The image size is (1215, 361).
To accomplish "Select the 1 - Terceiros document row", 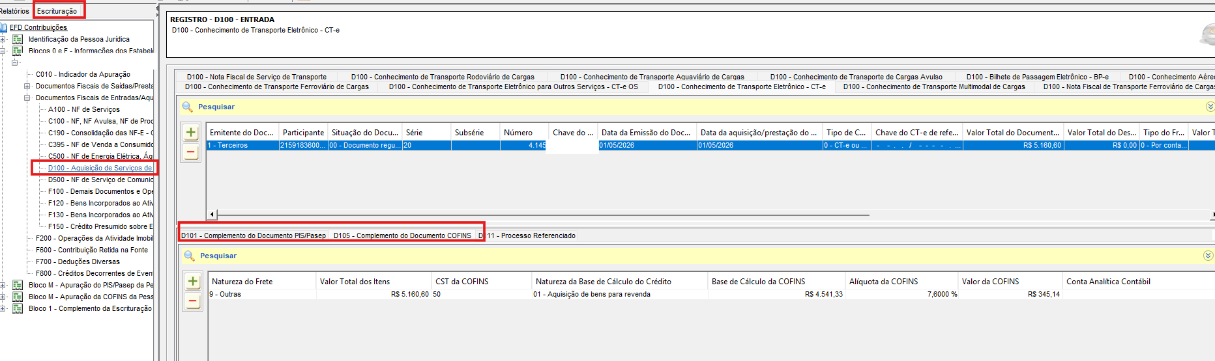I will [710, 145].
